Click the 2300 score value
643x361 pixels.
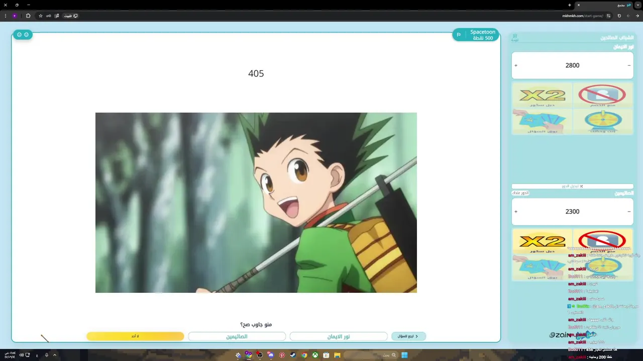(572, 212)
